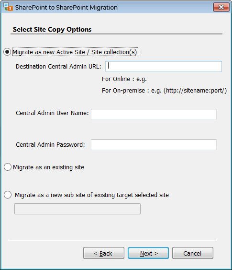Choose the Migrate as an existing site radio button
This screenshot has width=232, height=270.
tap(8, 167)
